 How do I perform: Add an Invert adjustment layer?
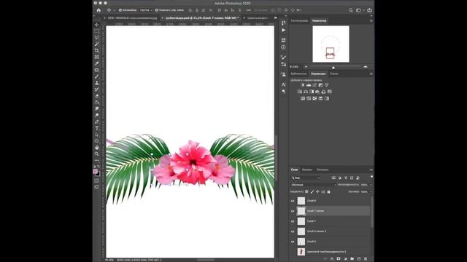pos(303,98)
